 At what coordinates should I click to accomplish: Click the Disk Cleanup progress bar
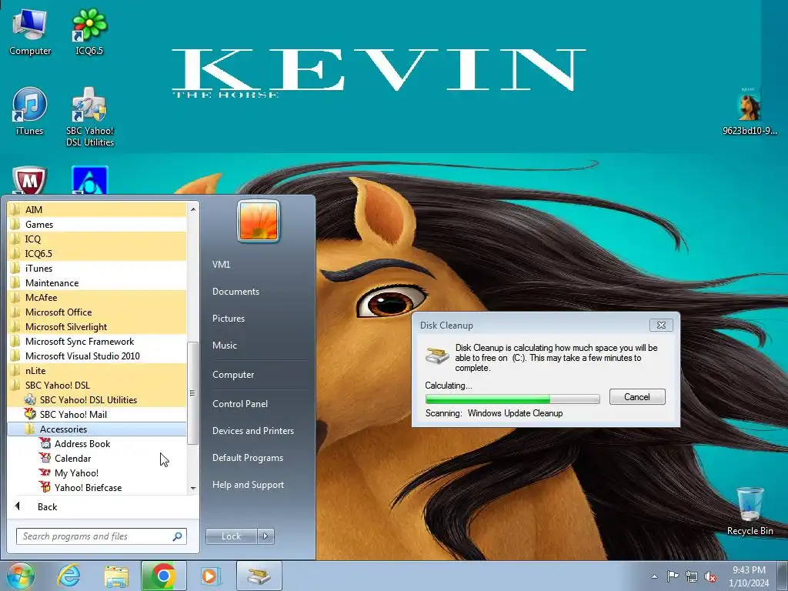click(x=513, y=399)
